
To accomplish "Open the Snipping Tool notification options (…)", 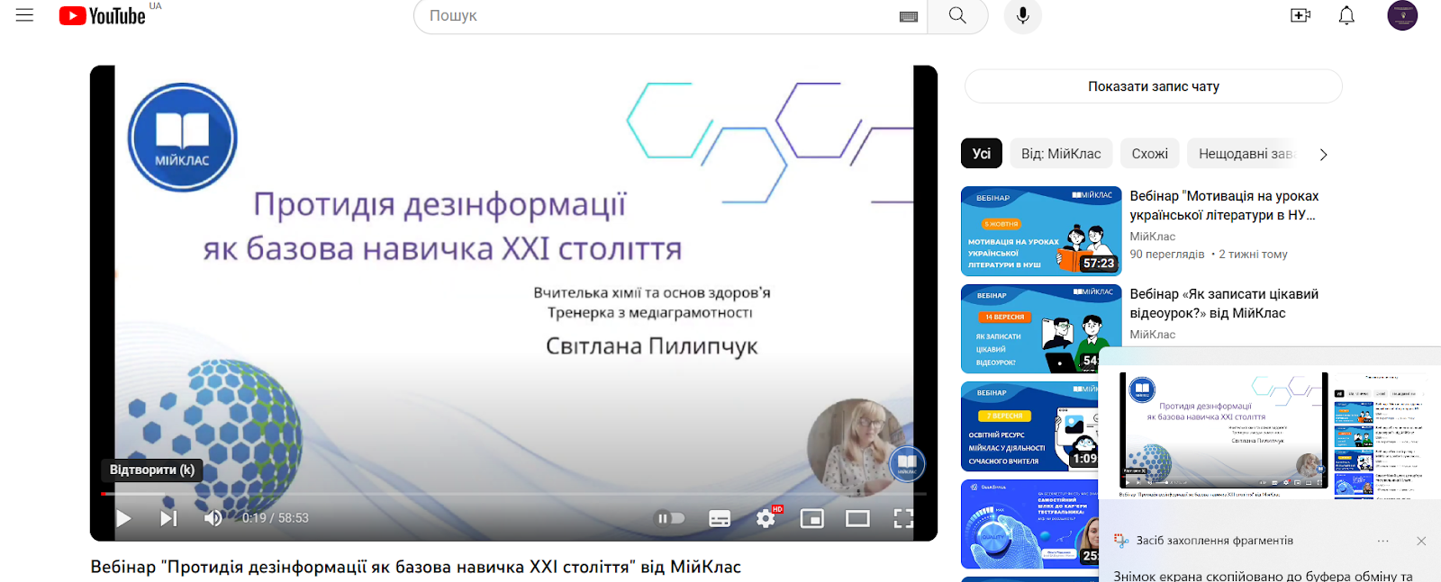I will (1383, 541).
